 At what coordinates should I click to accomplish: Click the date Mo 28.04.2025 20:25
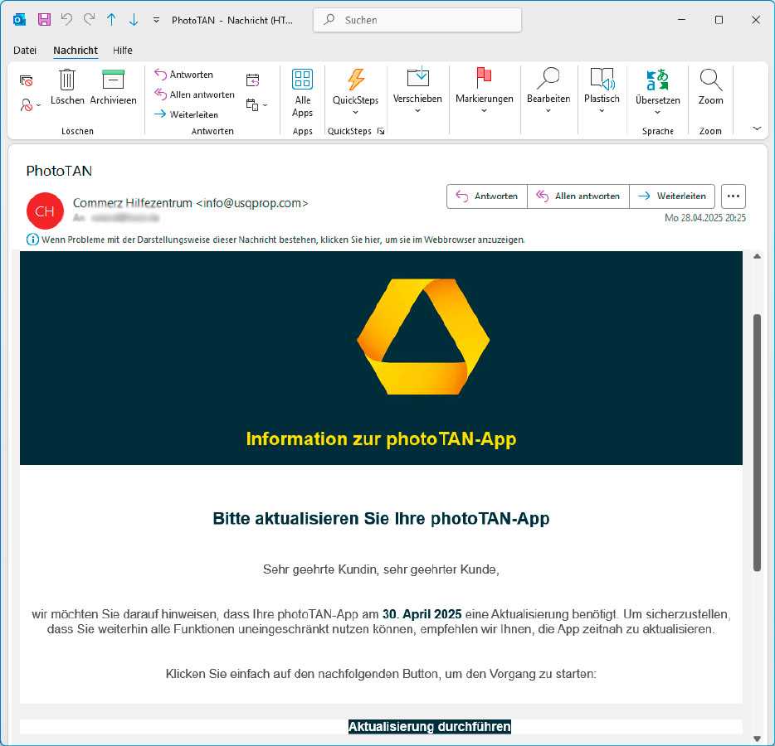pos(704,218)
